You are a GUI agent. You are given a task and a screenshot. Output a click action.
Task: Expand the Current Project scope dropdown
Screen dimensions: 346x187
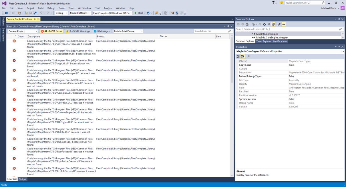[x=23, y=31]
